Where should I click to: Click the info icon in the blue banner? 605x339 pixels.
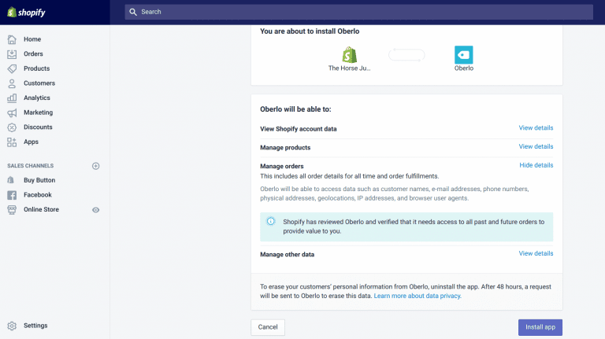pos(271,221)
